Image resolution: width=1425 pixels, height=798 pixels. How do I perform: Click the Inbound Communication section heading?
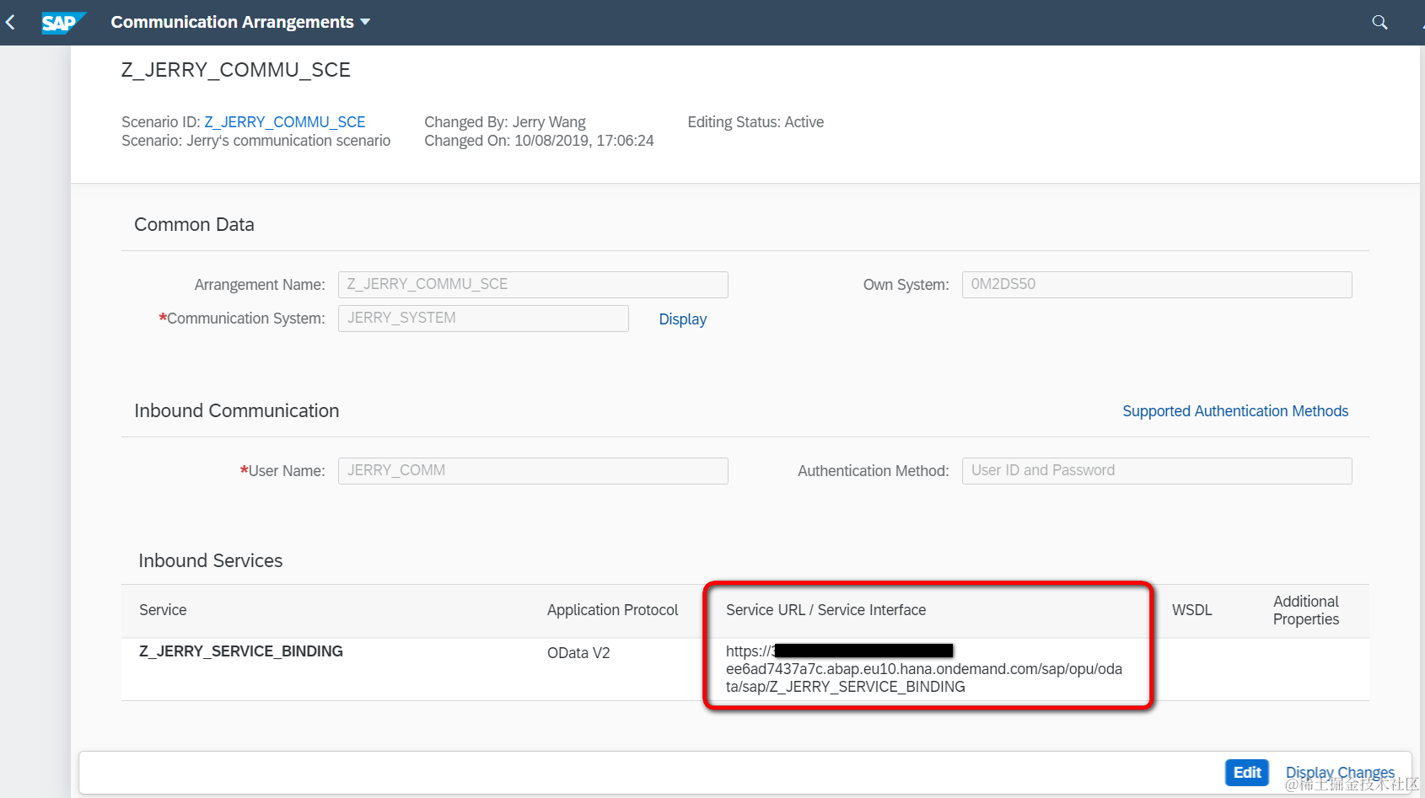point(237,411)
